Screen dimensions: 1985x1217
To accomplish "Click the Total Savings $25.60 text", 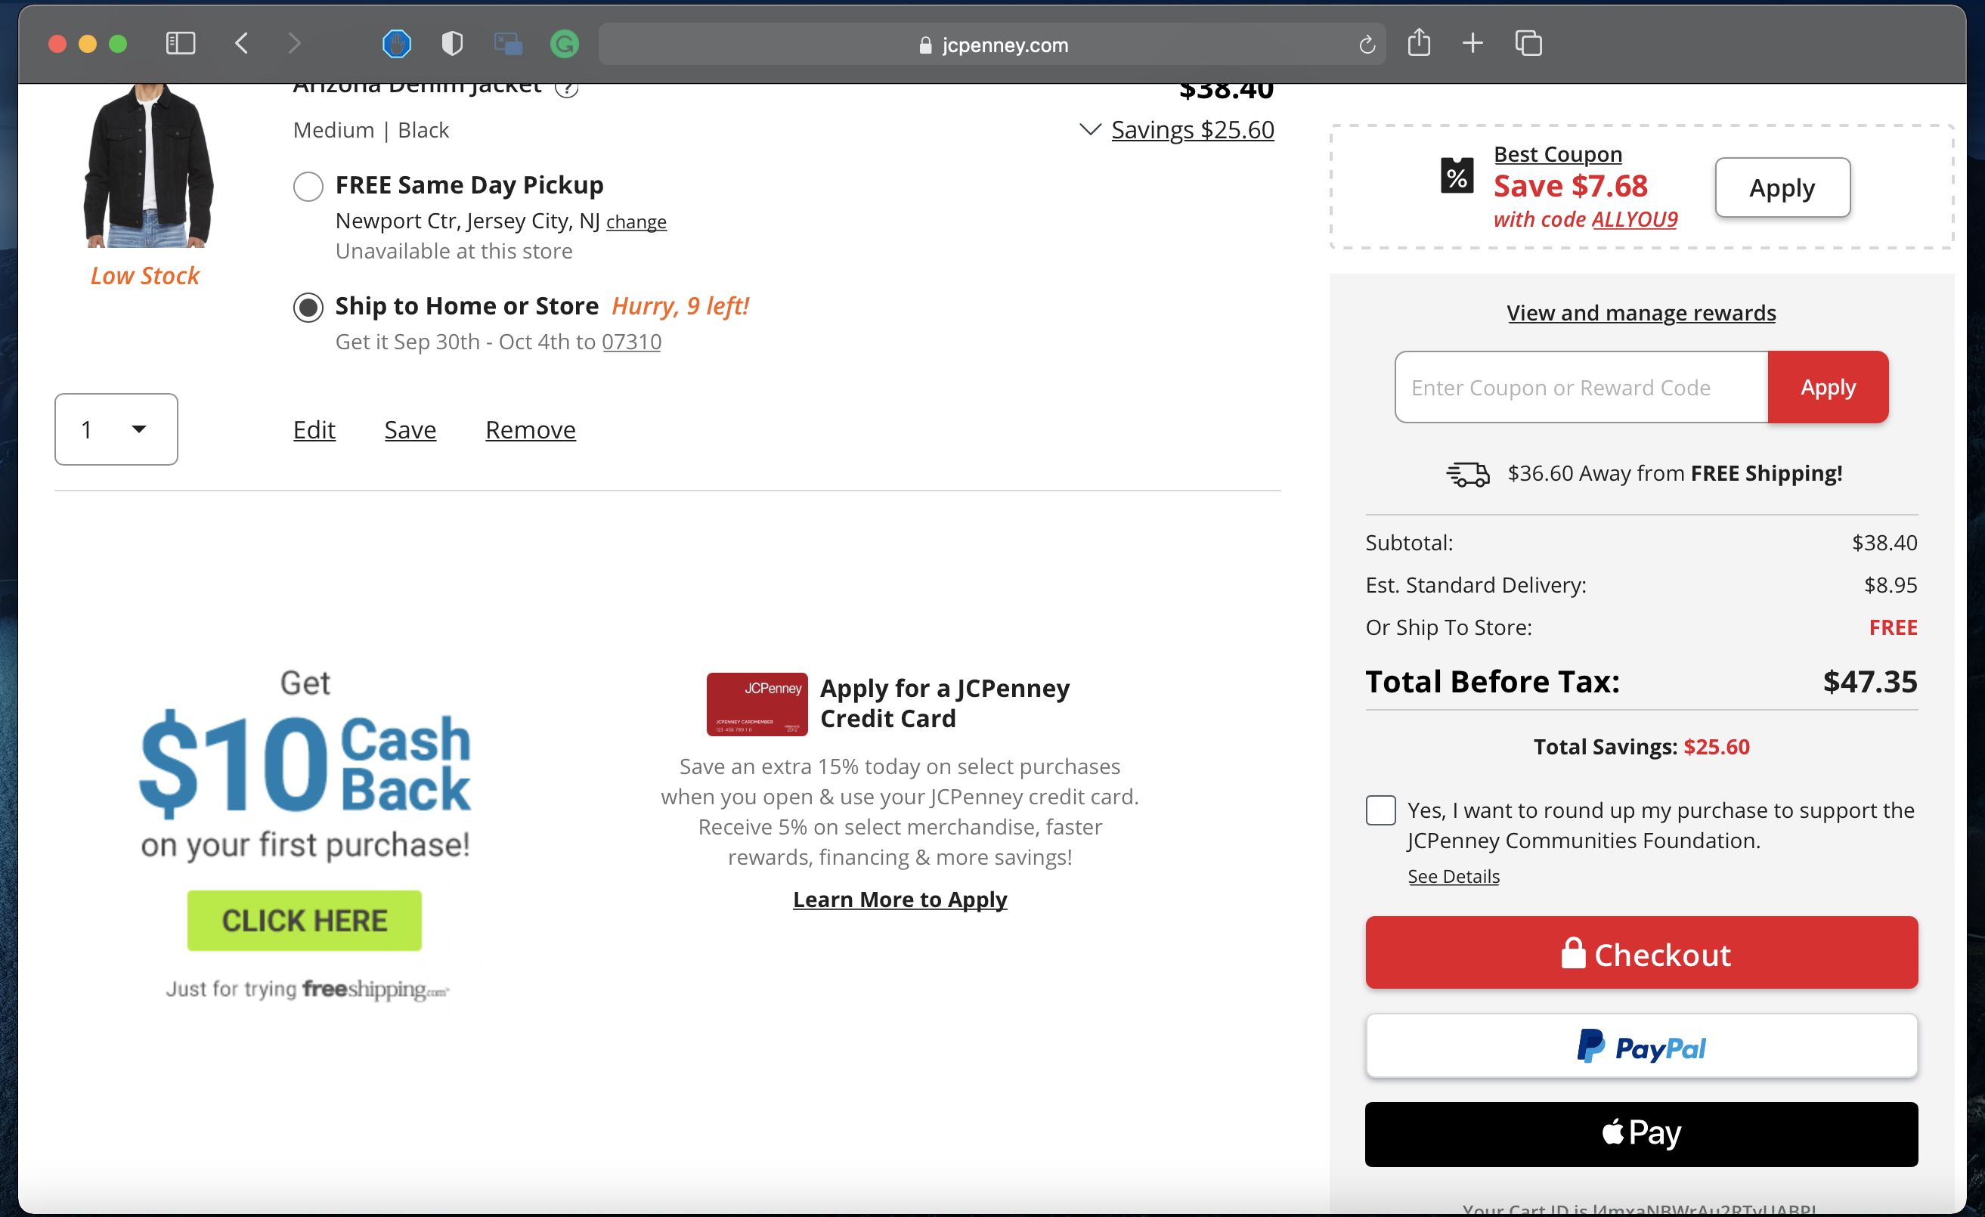I will 1641,747.
